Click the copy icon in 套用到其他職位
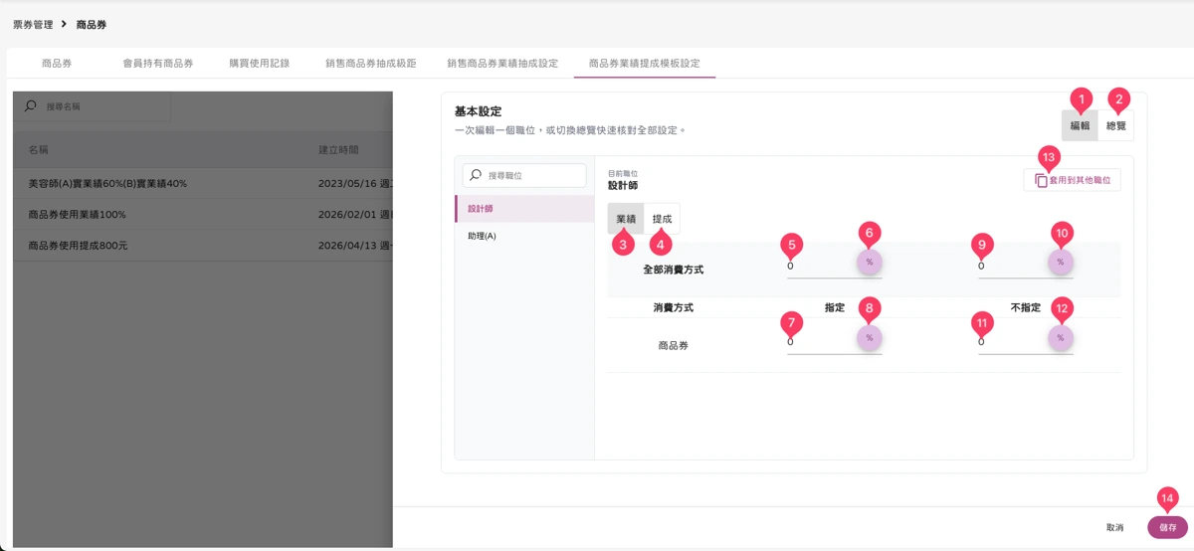Screen dimensions: 1194x551 click(1041, 180)
